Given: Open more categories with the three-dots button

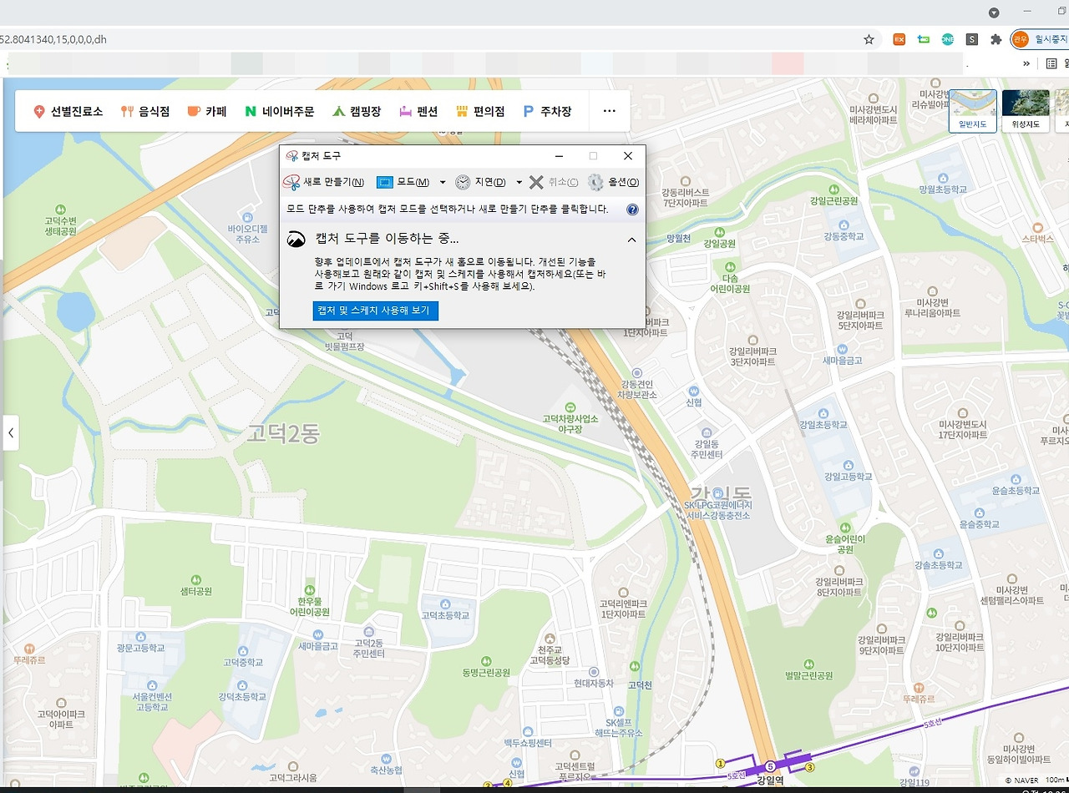Looking at the screenshot, I should tap(610, 111).
